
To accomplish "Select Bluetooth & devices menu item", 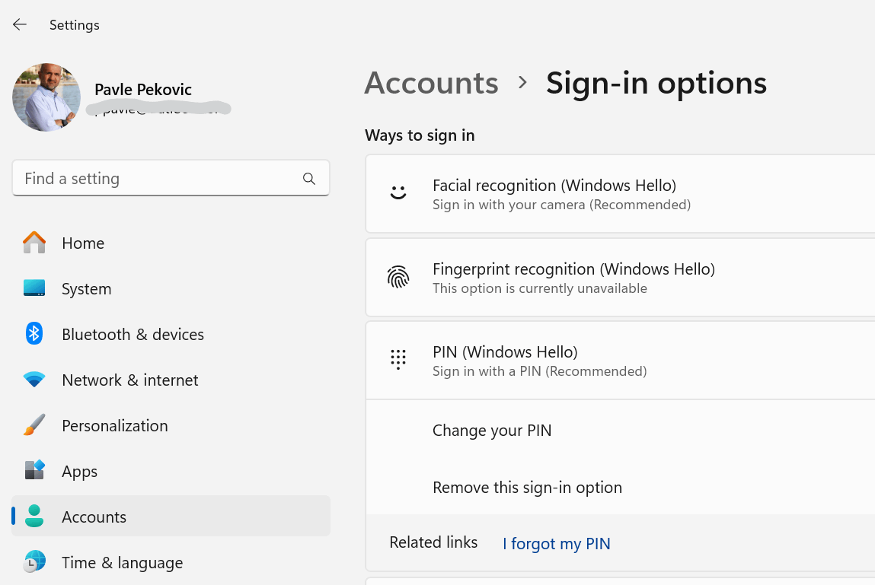I will (x=133, y=334).
